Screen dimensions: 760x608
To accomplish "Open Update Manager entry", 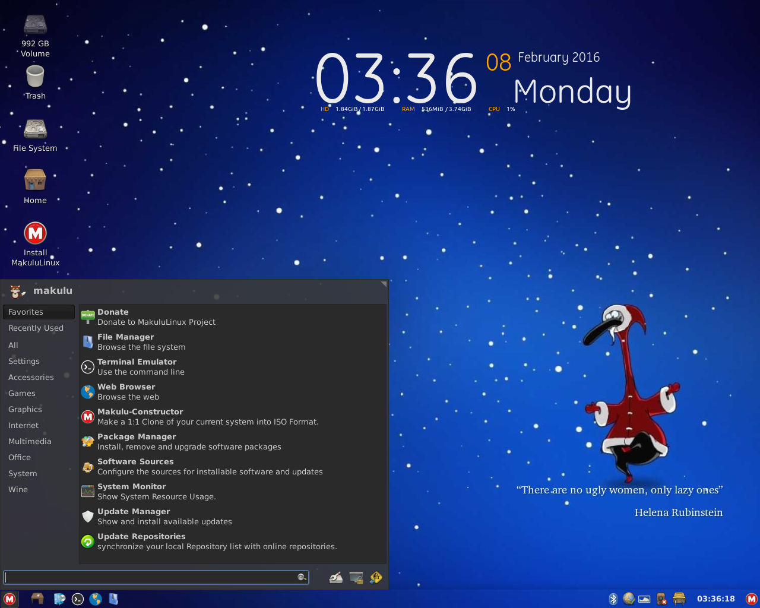I will [x=233, y=517].
